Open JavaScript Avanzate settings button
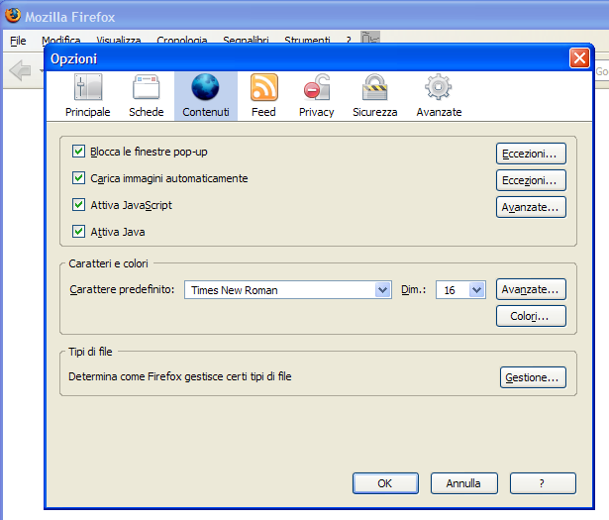The width and height of the screenshot is (609, 520). pos(531,207)
